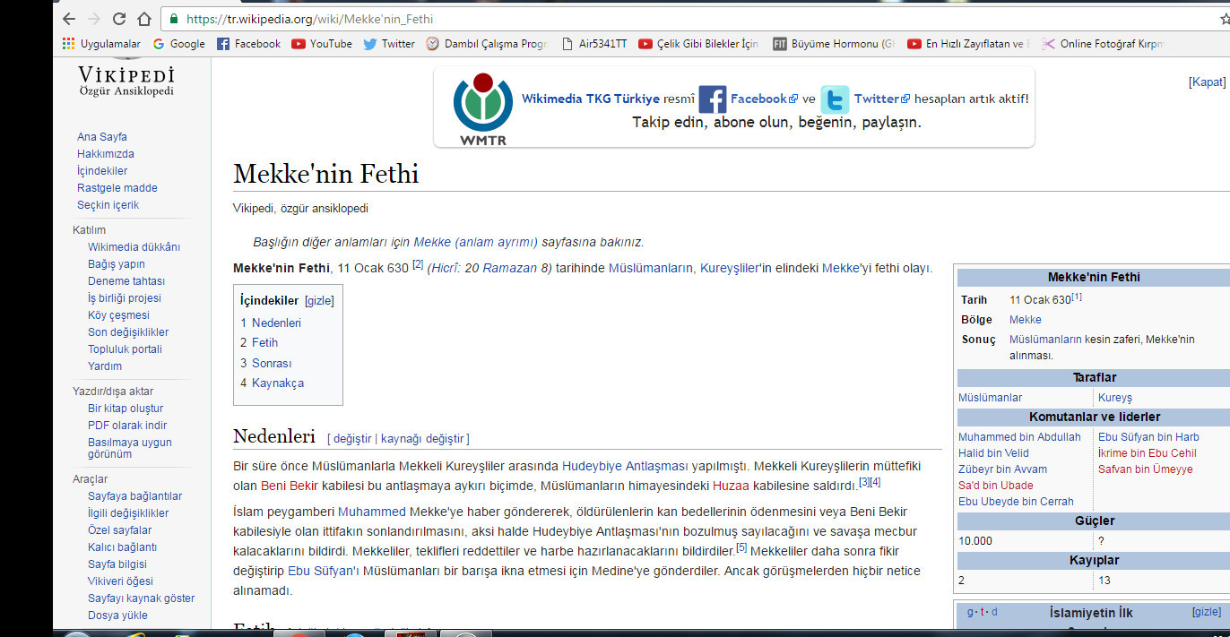Screen dimensions: 1230x637
Task: Open Topluluk portali link
Action: click(x=125, y=349)
